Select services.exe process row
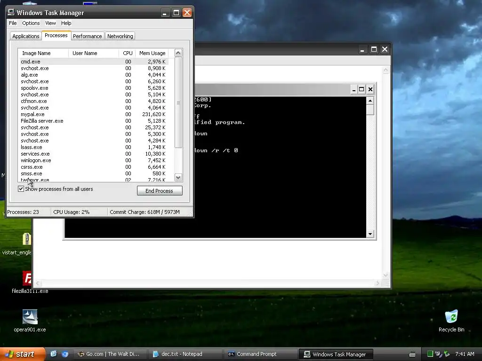 94,154
